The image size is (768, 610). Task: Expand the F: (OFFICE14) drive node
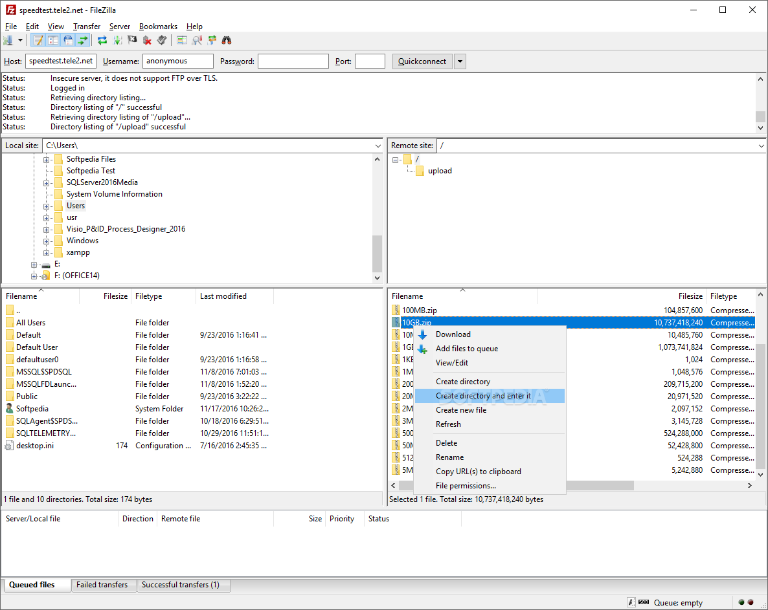coord(34,276)
